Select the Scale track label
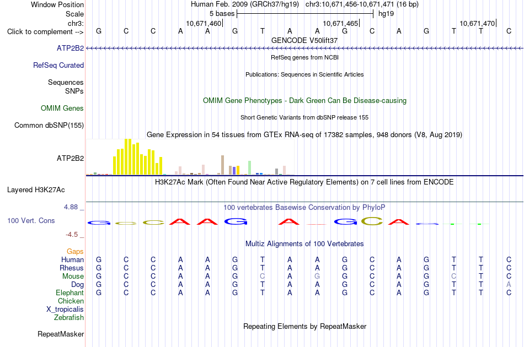 (74, 14)
